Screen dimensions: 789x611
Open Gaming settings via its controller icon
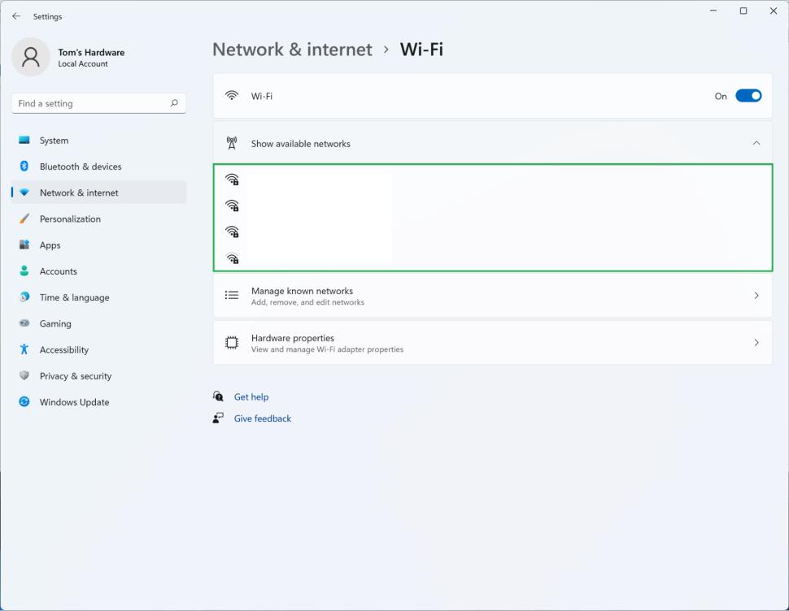point(24,323)
